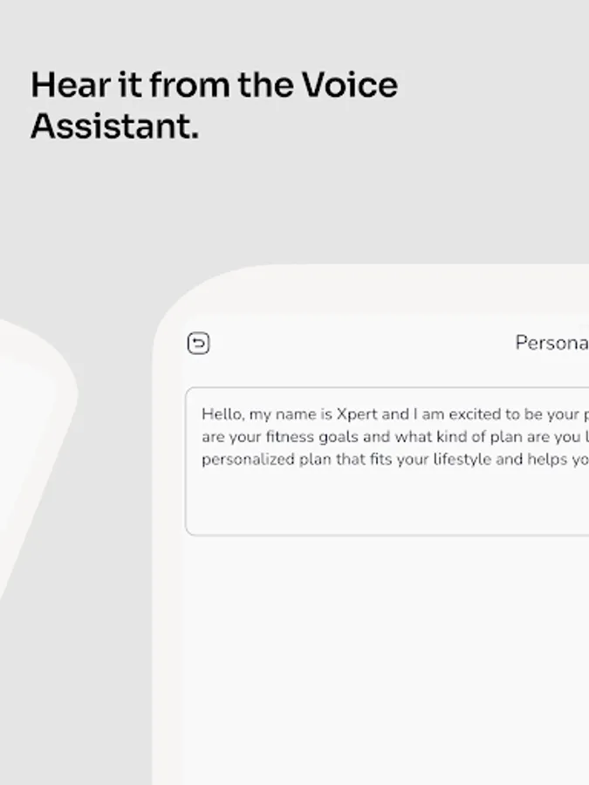589x785 pixels.
Task: Click the word 'Voice' in the headline
Action: click(x=349, y=85)
